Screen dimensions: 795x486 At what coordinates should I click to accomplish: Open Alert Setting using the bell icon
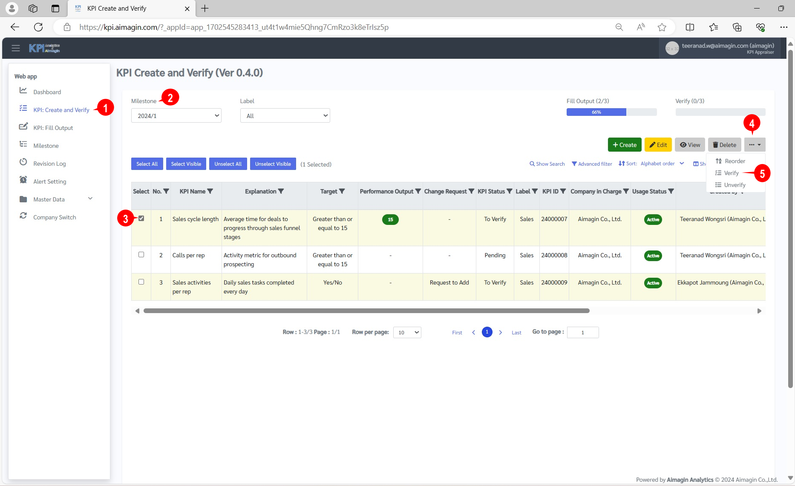[23, 180]
